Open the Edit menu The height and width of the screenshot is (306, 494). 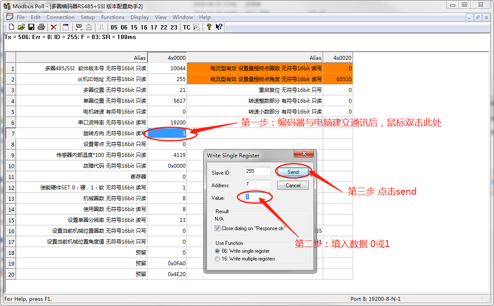[x=36, y=17]
